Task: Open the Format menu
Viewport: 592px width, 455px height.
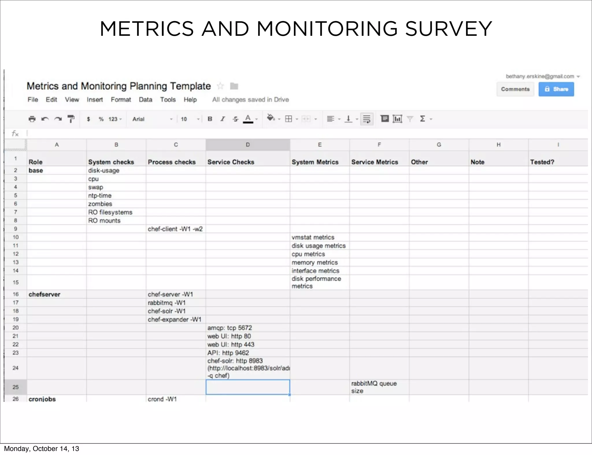Action: pos(121,100)
